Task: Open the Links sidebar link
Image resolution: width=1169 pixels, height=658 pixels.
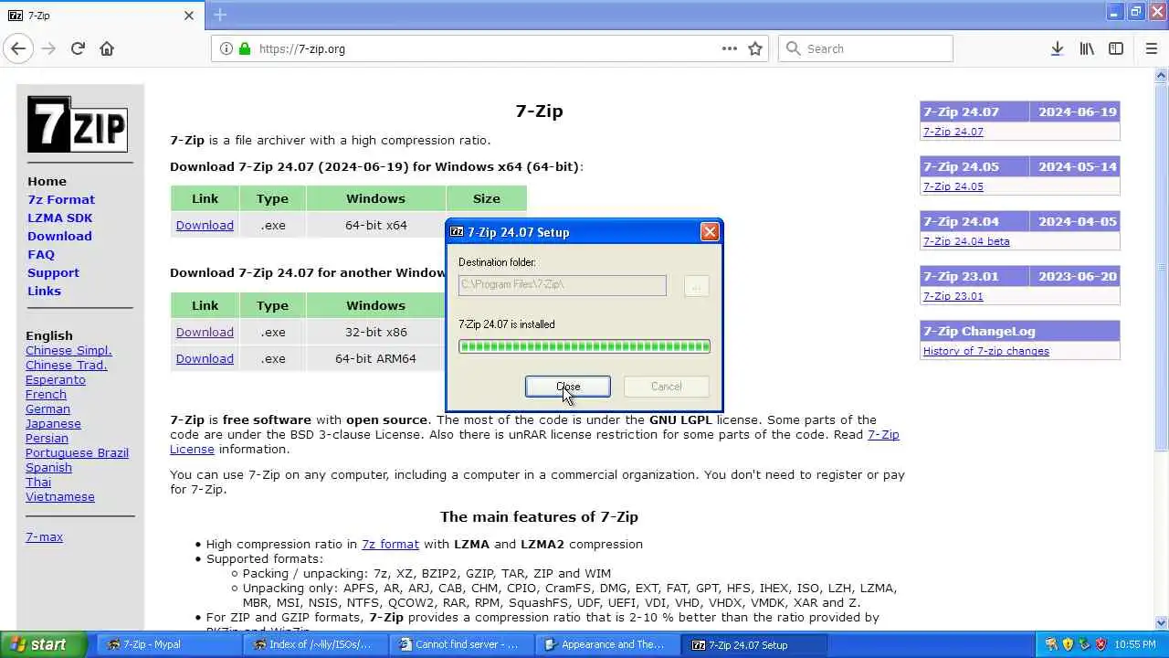Action: (44, 291)
